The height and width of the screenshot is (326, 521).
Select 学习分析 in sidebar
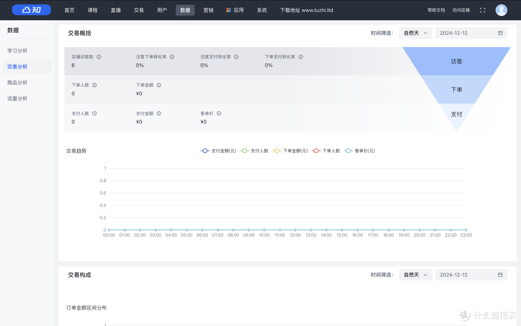click(27, 51)
